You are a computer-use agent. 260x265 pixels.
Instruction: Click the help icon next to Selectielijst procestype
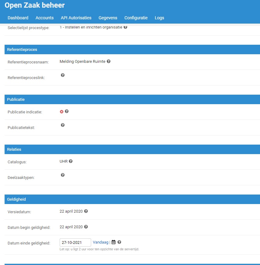[x=125, y=27]
